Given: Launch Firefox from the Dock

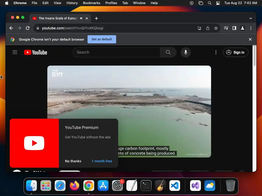Looking at the screenshot, I should (74, 186).
